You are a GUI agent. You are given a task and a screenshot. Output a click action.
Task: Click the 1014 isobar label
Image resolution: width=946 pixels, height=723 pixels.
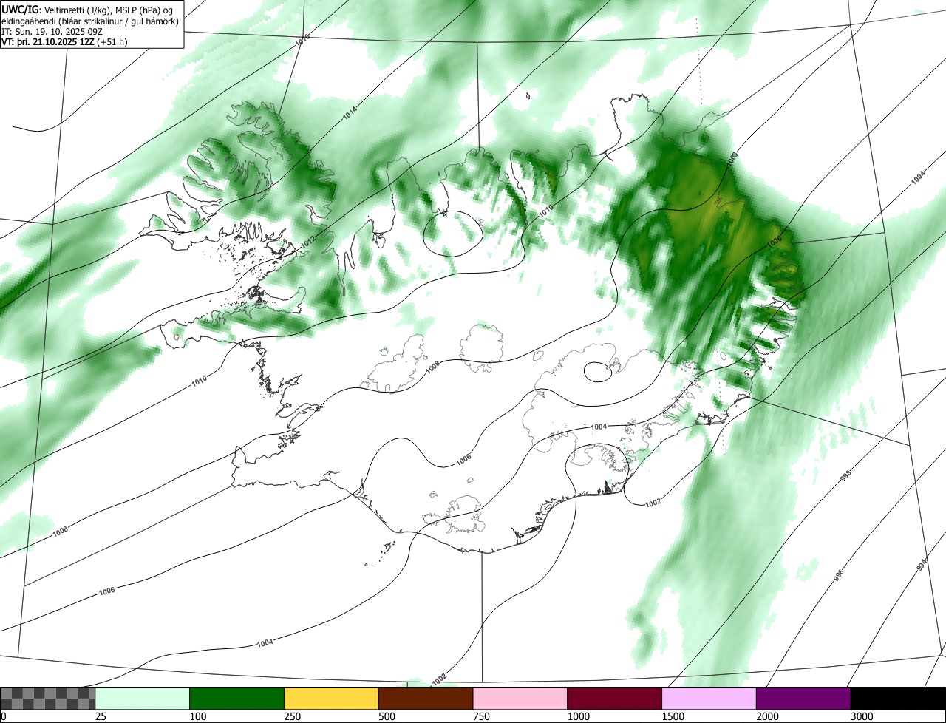[x=350, y=113]
